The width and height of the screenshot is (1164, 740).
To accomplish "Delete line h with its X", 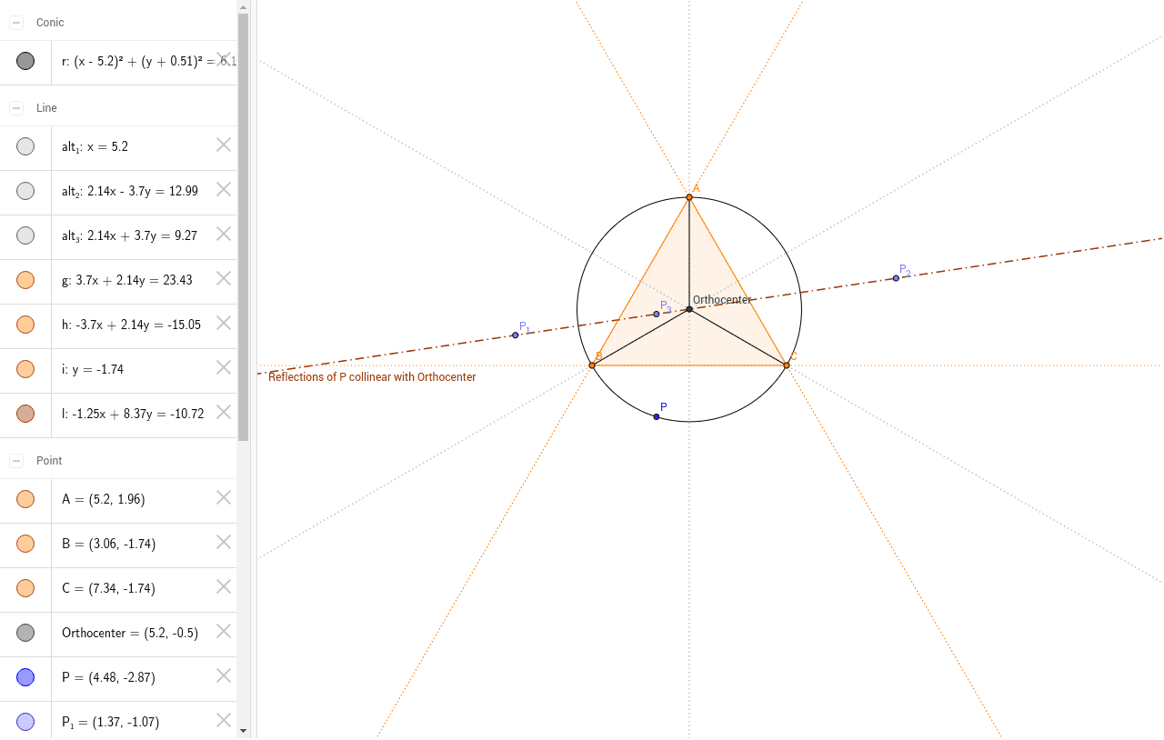I will point(224,322).
